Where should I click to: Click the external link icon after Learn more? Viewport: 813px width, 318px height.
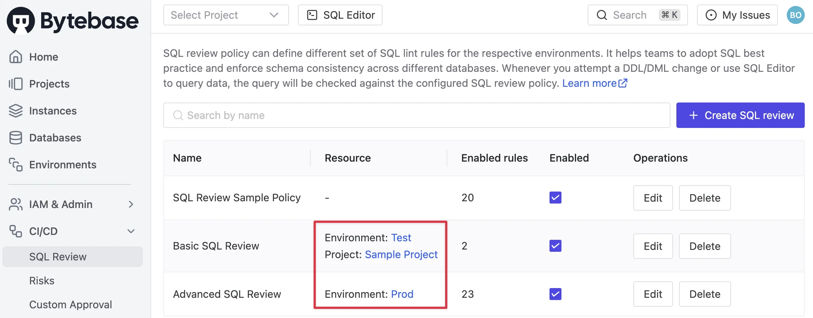623,83
